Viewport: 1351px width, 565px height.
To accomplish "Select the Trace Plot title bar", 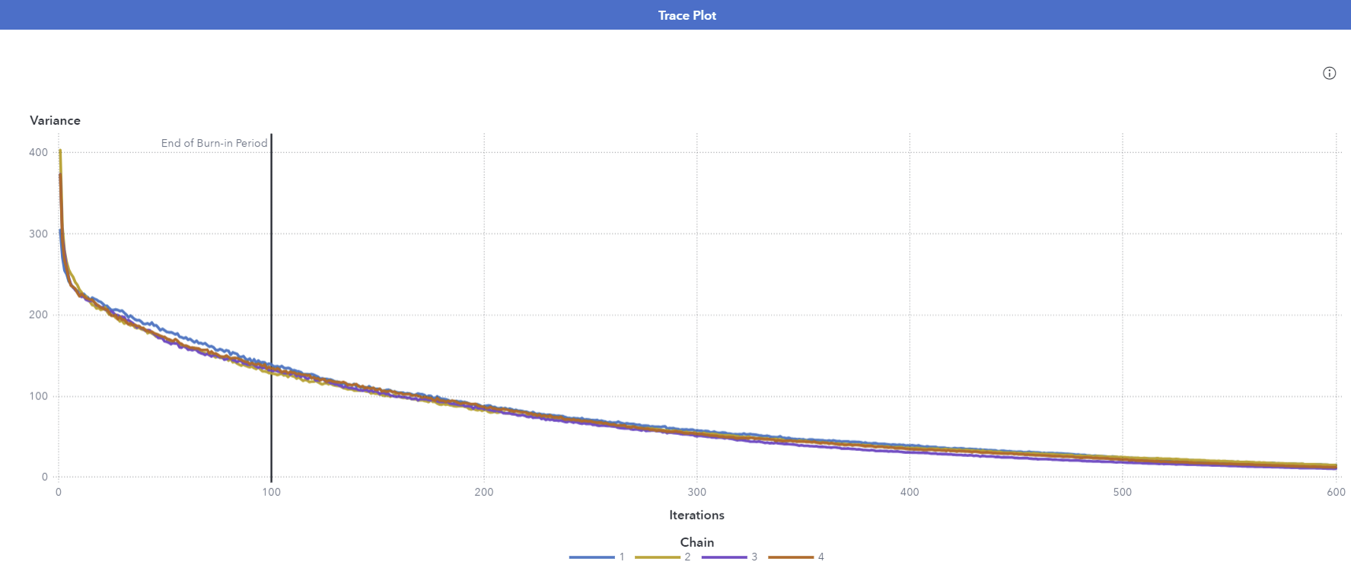I will coord(687,15).
